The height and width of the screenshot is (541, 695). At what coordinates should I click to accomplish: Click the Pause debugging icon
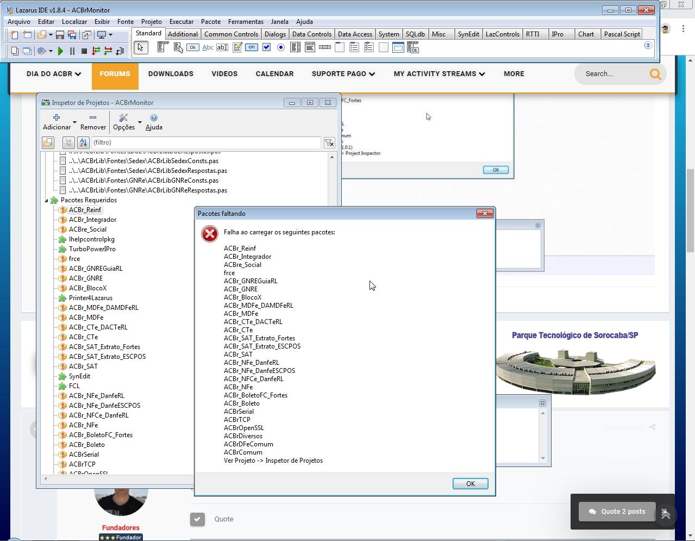[72, 51]
